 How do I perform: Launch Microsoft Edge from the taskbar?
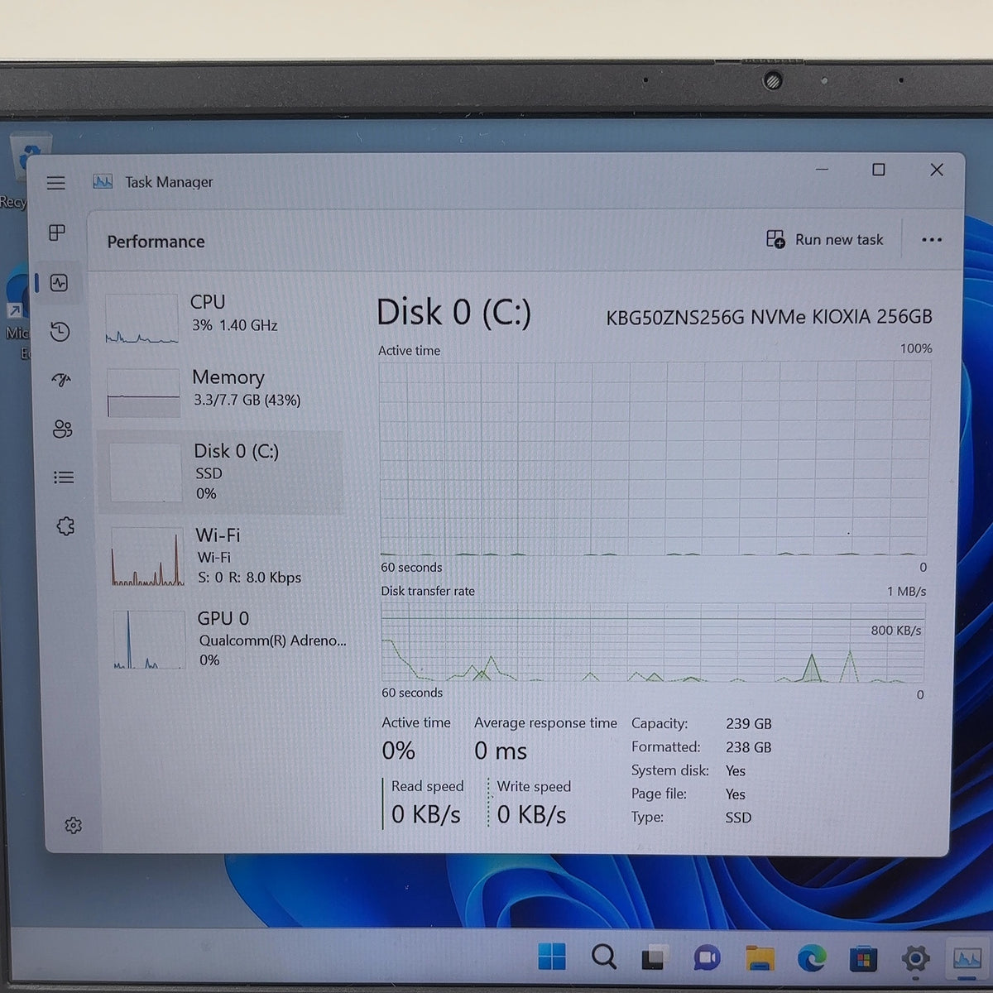pos(811,959)
